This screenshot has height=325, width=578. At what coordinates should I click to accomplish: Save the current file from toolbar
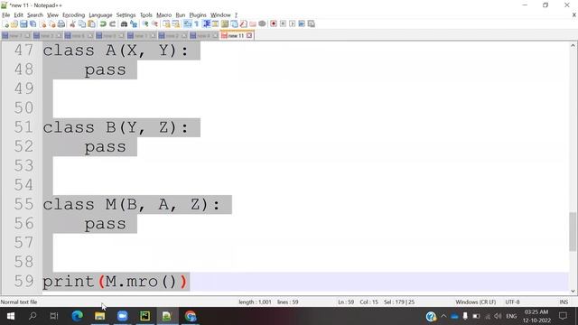point(23,24)
